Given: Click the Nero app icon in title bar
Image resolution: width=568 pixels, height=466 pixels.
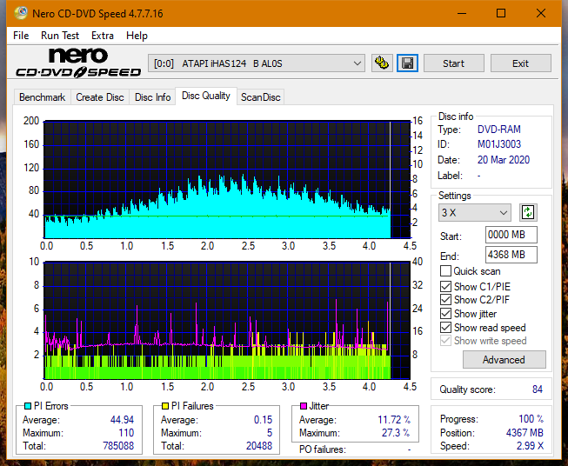Looking at the screenshot, I should 21,13.
